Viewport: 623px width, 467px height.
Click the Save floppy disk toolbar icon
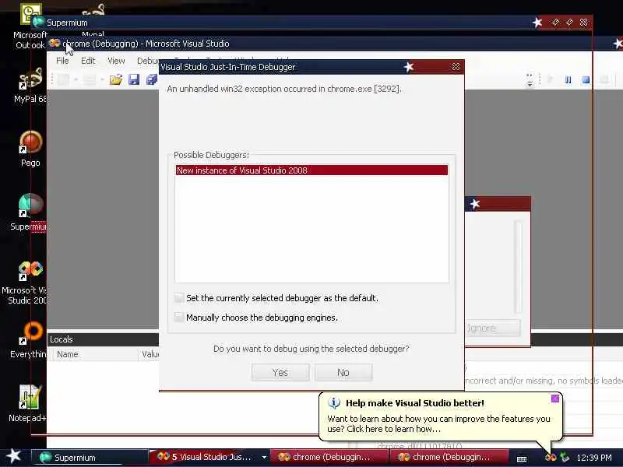(x=134, y=80)
